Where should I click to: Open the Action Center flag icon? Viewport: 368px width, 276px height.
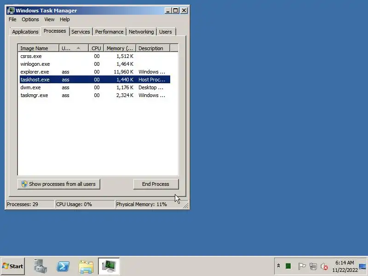[x=302, y=266]
